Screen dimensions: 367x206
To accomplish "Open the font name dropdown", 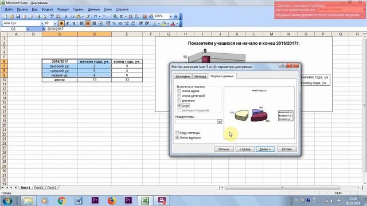I will coord(42,23).
